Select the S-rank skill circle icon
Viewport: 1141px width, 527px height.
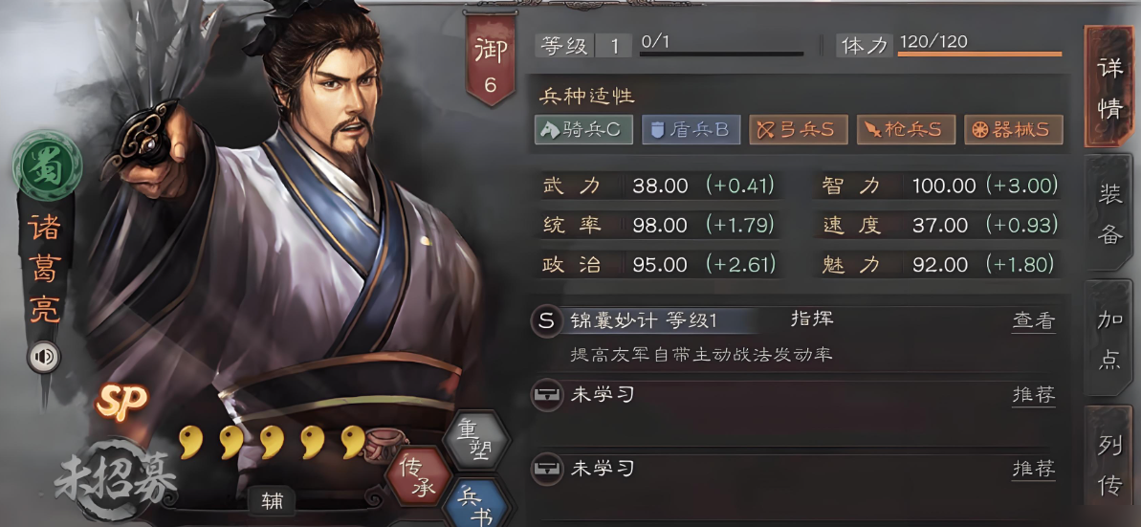547,321
